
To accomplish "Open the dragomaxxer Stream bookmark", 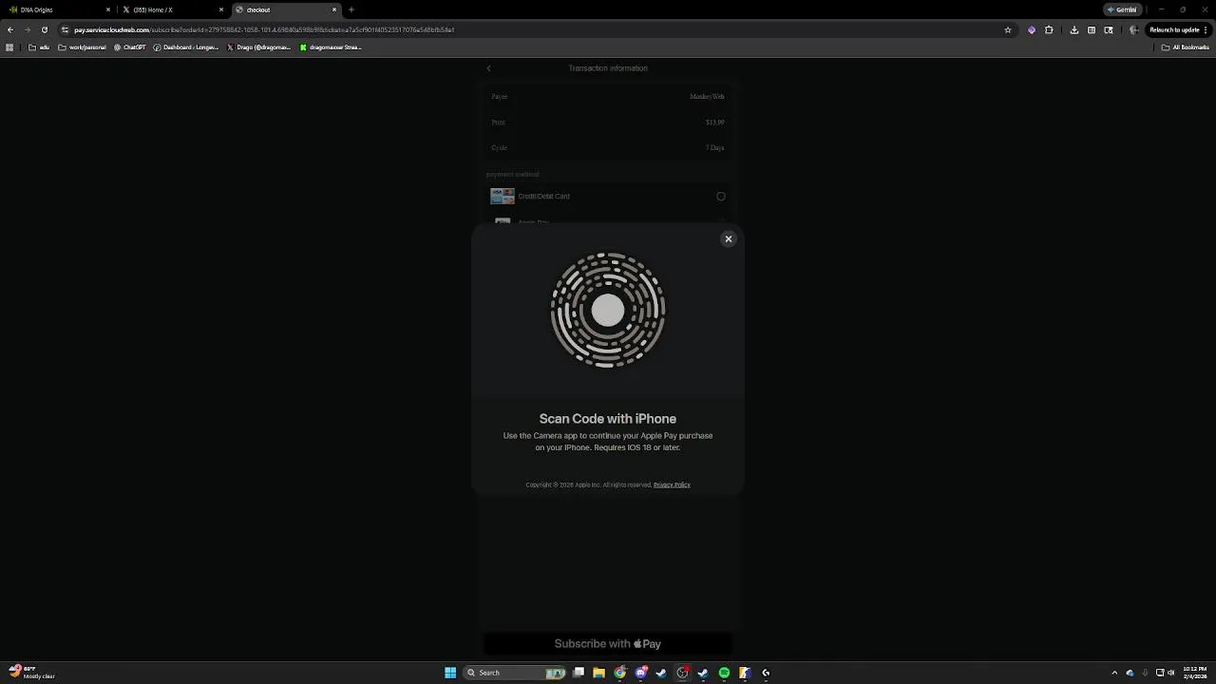I will coord(331,47).
